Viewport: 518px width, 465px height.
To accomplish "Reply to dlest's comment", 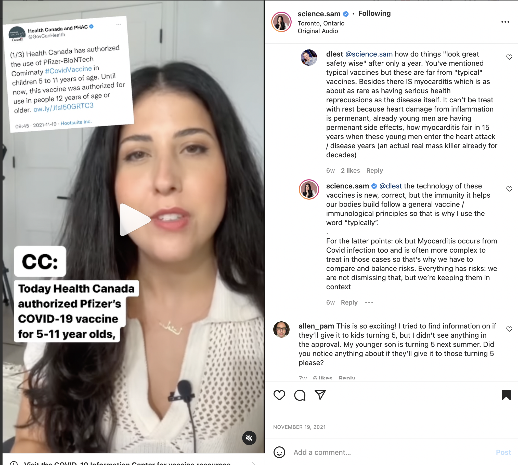I will pos(374,170).
